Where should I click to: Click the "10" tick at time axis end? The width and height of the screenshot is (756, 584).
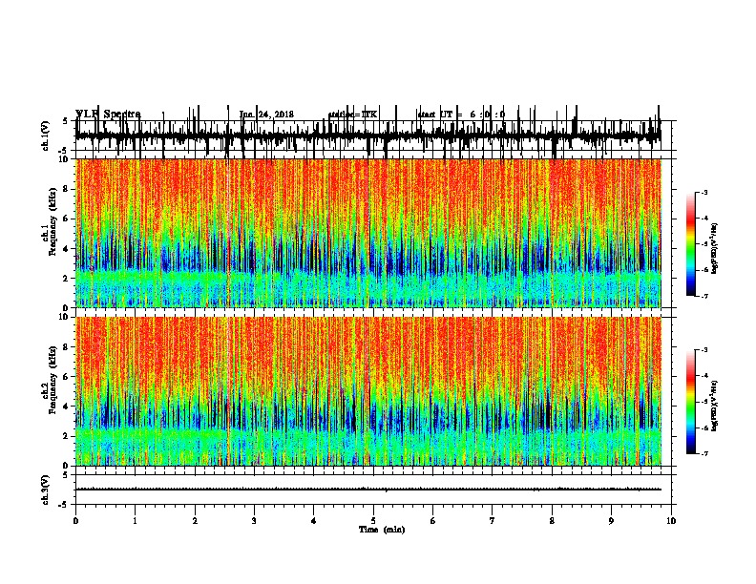coord(671,521)
